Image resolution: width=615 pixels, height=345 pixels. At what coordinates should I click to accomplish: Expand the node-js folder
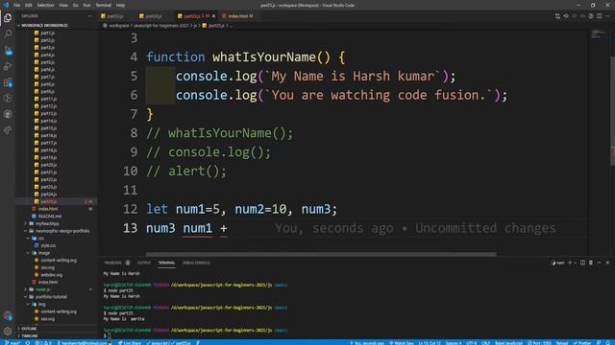[x=42, y=289]
